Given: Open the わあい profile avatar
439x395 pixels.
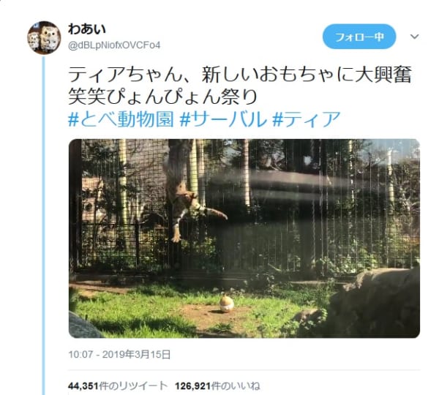Looking at the screenshot, I should tap(44, 37).
